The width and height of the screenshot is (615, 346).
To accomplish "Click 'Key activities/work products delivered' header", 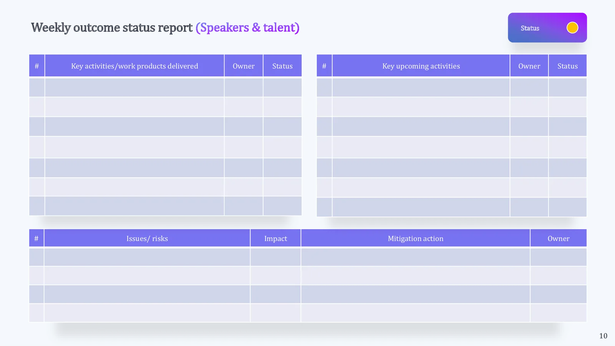I will (135, 66).
